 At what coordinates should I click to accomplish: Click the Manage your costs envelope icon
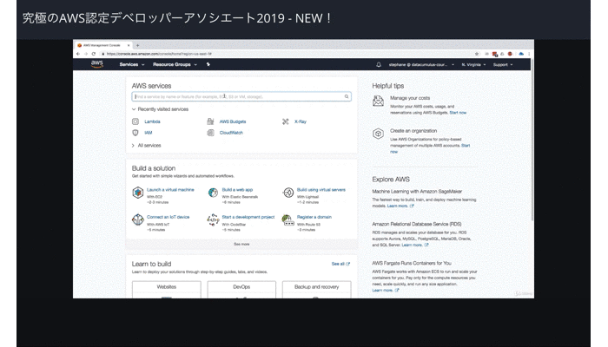[378, 101]
